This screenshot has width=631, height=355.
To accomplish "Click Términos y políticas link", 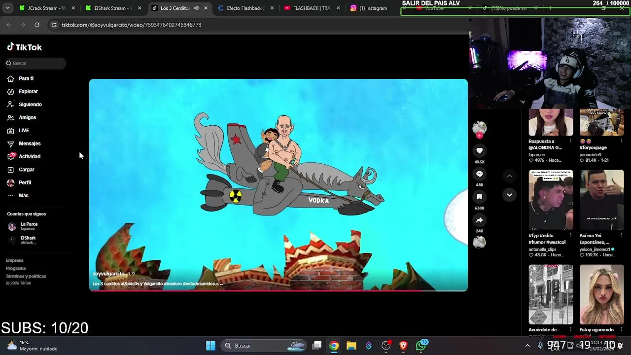I will (26, 276).
